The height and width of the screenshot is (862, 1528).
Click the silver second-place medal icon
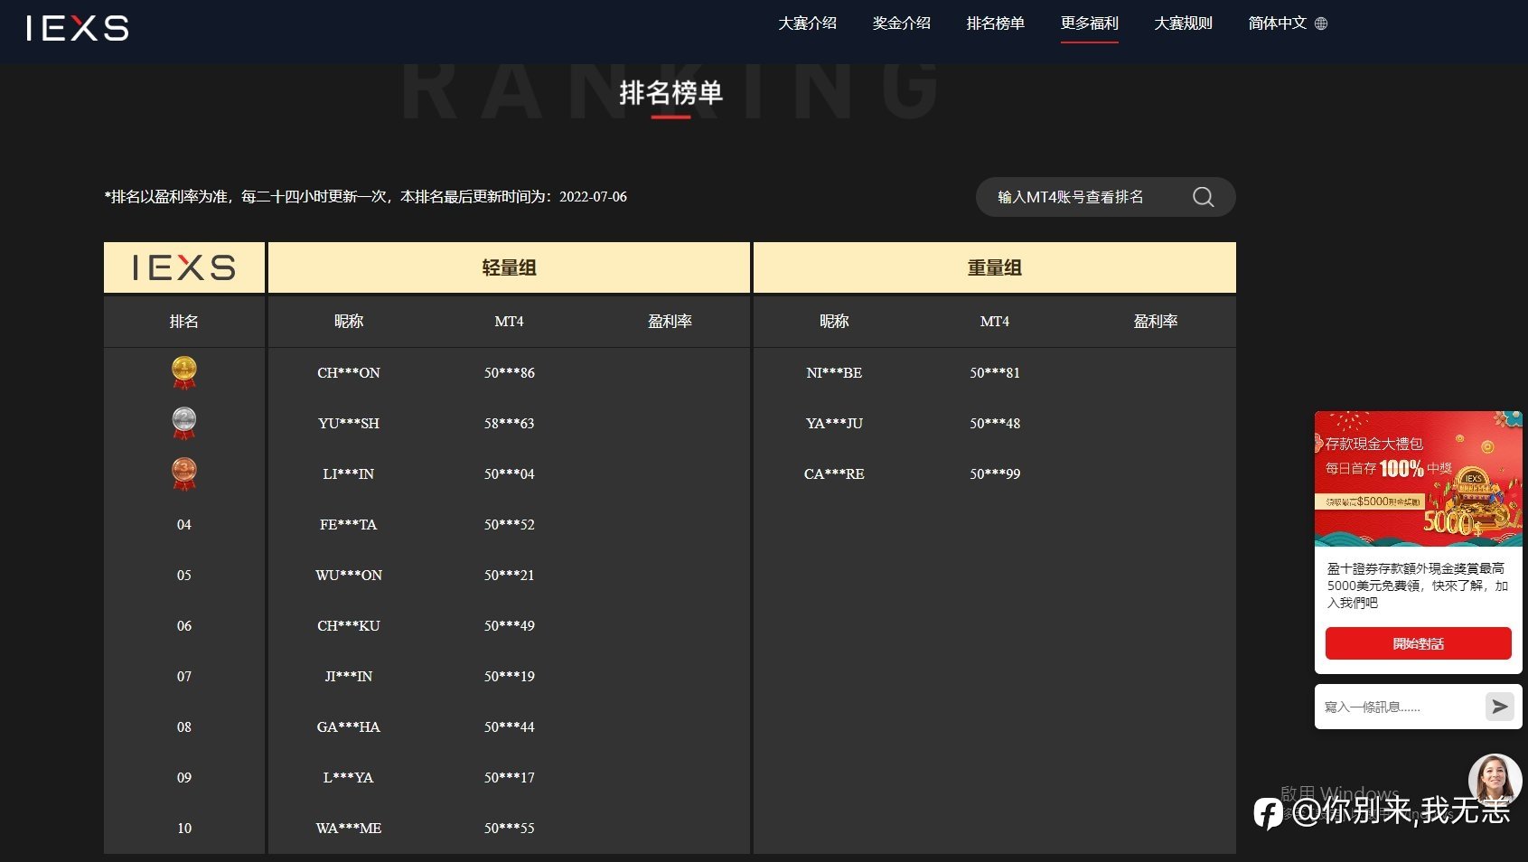pos(184,423)
